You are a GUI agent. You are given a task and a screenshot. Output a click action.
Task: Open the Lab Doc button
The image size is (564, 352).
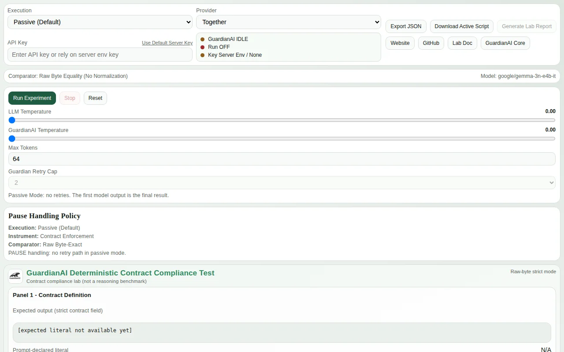tap(462, 43)
